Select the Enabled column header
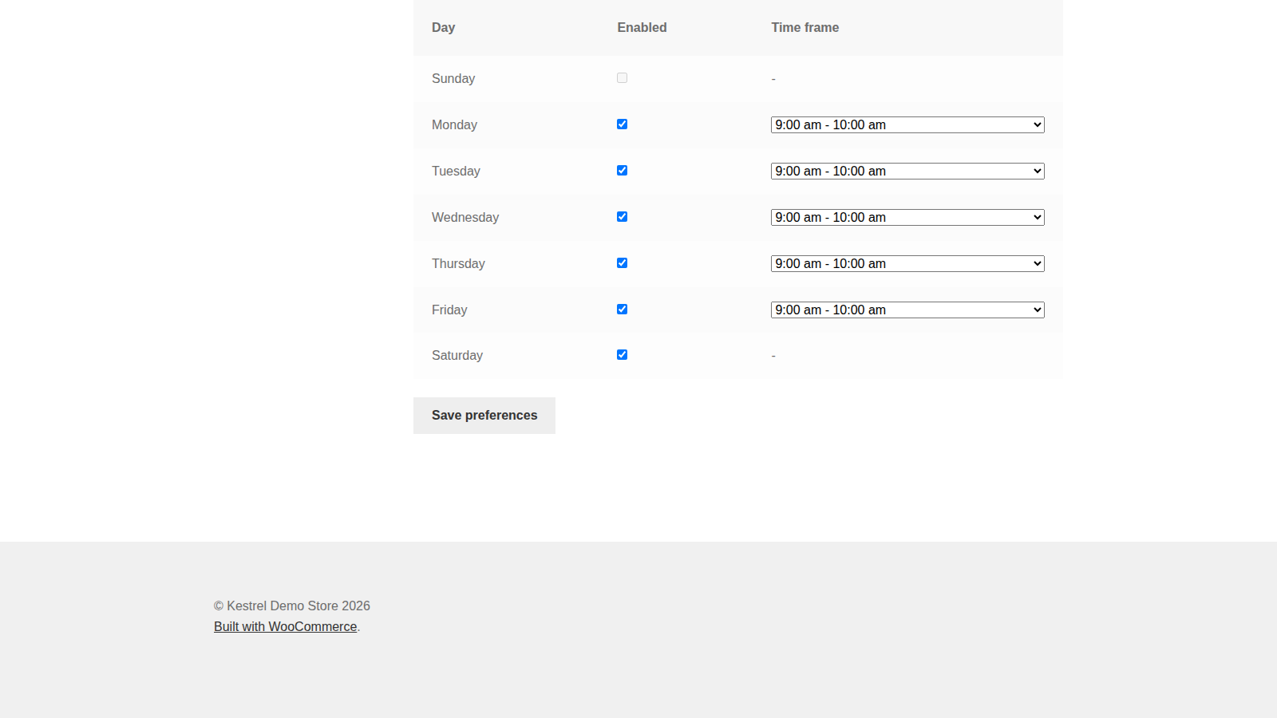This screenshot has width=1277, height=718. click(642, 28)
